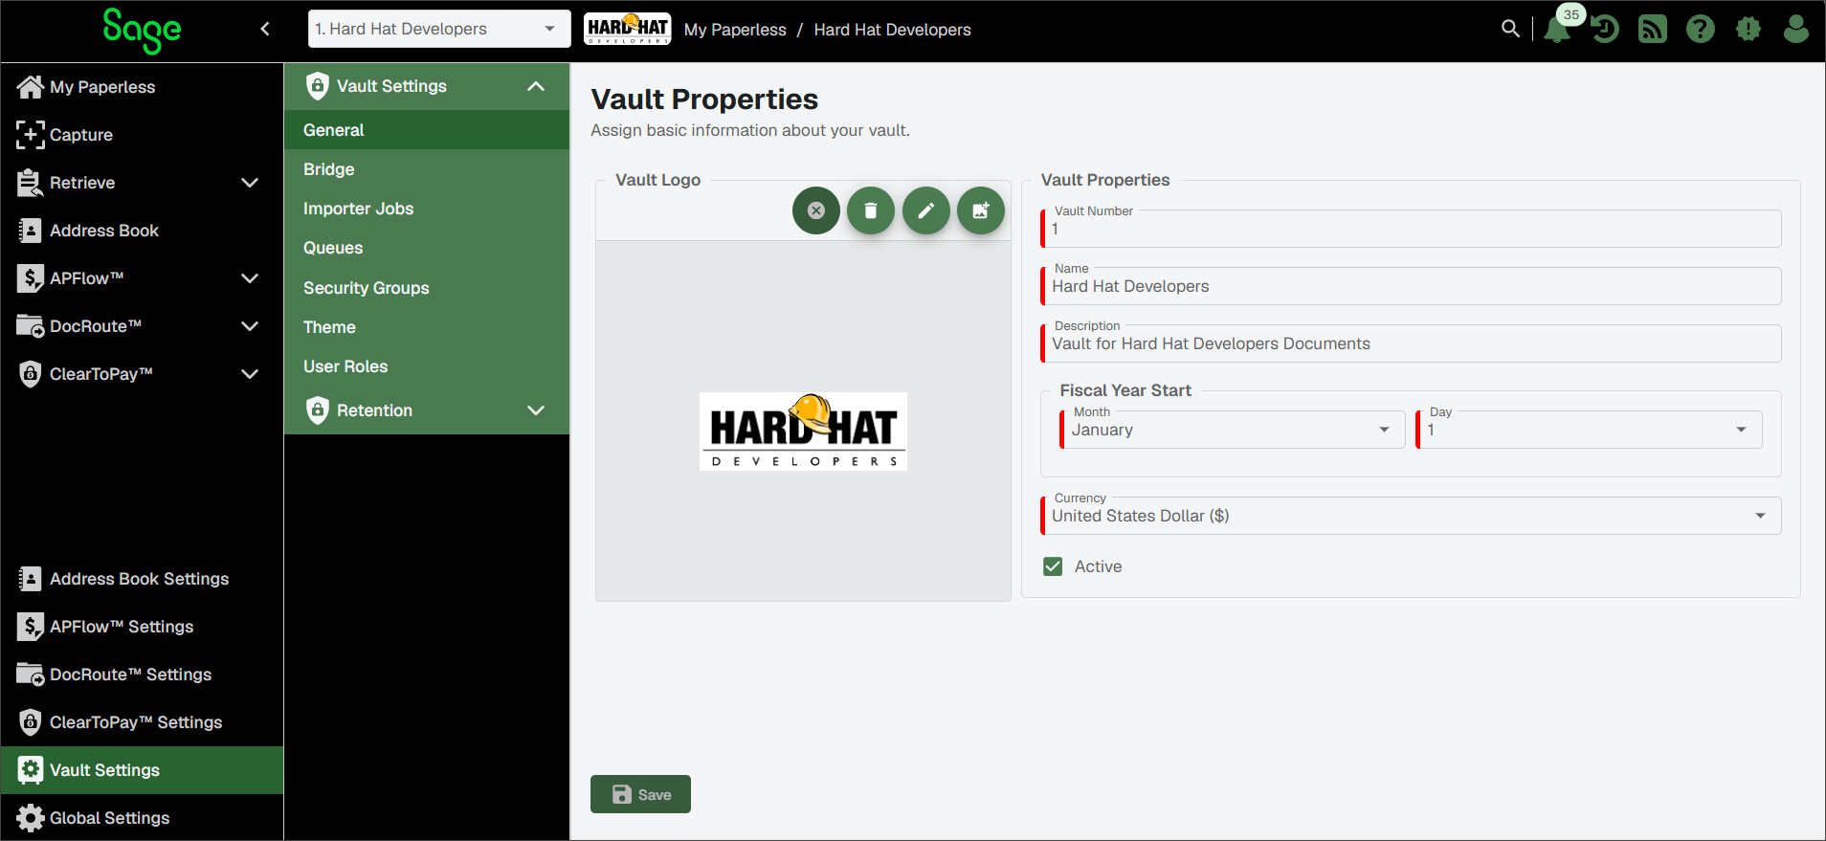The width and height of the screenshot is (1826, 841).
Task: Click the APFlow dollar icon
Action: (x=31, y=278)
